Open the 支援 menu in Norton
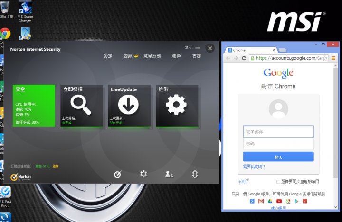This screenshot has height=222, width=342. point(197,56)
